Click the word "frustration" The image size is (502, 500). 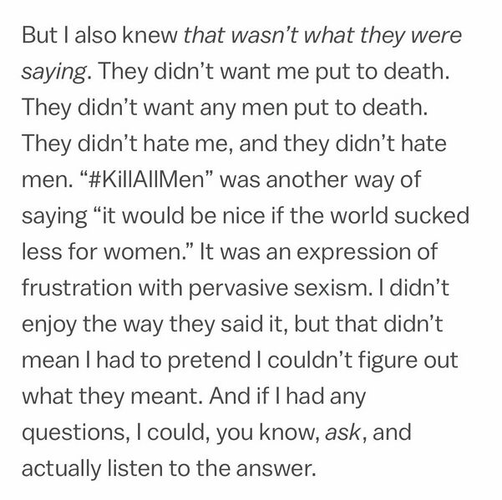pyautogui.click(x=77, y=288)
